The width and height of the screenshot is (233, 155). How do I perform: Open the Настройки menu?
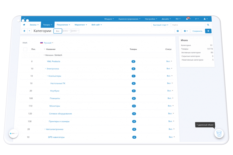(151, 19)
